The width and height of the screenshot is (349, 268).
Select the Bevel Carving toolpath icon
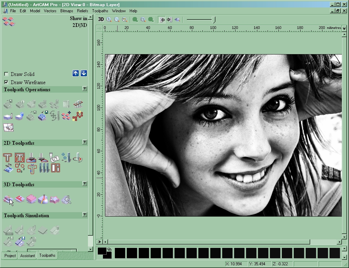(43, 157)
